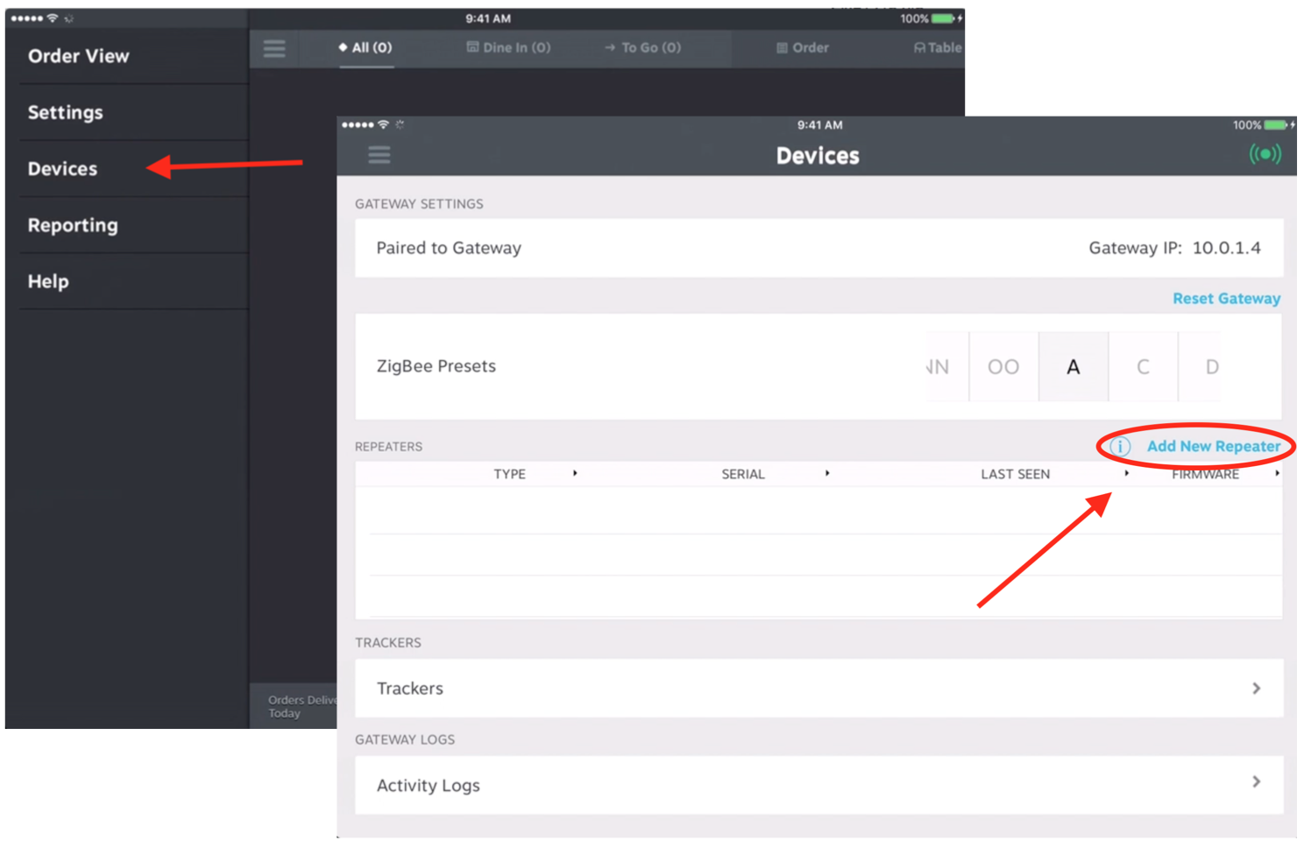Sort repeaters by Last Seen column
This screenshot has width=1304, height=848.
point(1015,474)
